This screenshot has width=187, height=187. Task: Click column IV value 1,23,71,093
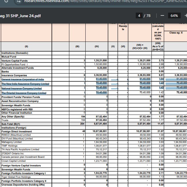click(100, 161)
